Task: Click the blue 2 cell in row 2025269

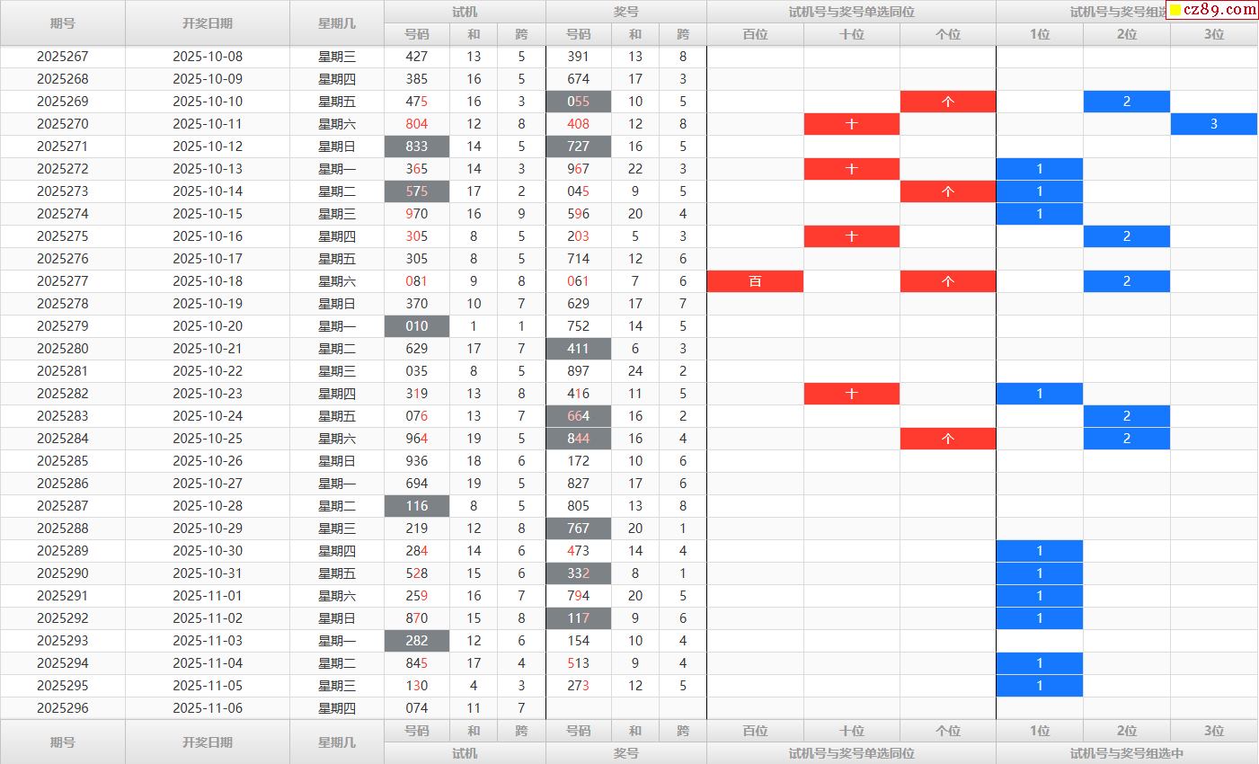Action: pyautogui.click(x=1127, y=102)
